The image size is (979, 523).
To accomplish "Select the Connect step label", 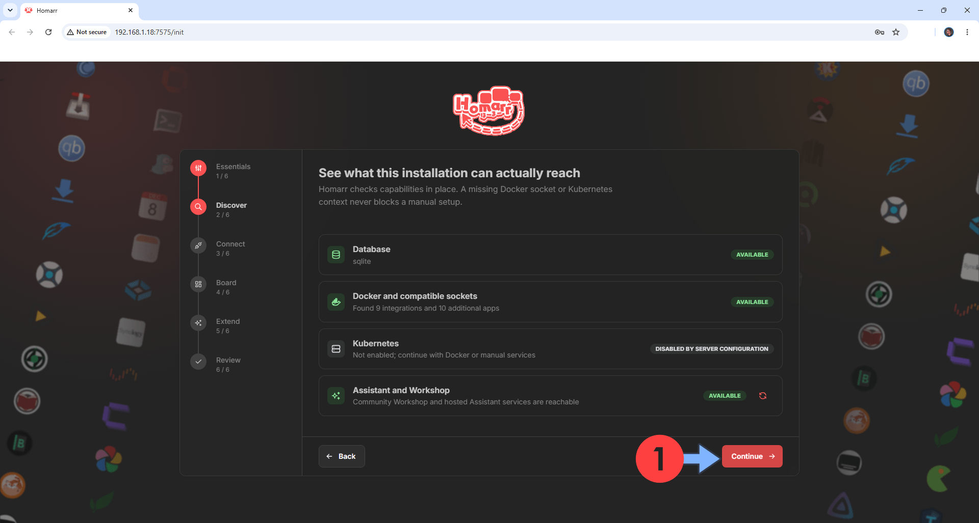I will pos(230,244).
